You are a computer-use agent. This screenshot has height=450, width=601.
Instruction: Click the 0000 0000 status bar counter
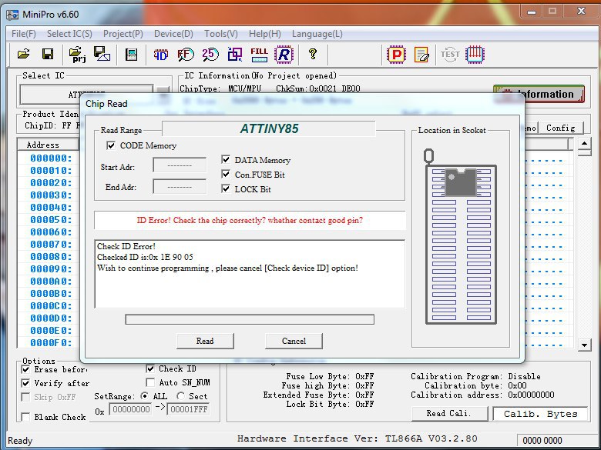(x=542, y=441)
